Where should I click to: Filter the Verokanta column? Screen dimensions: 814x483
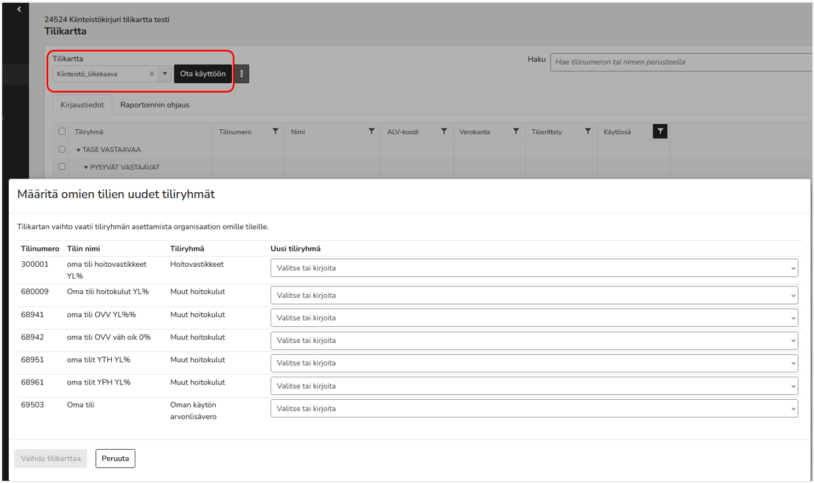[x=515, y=131]
